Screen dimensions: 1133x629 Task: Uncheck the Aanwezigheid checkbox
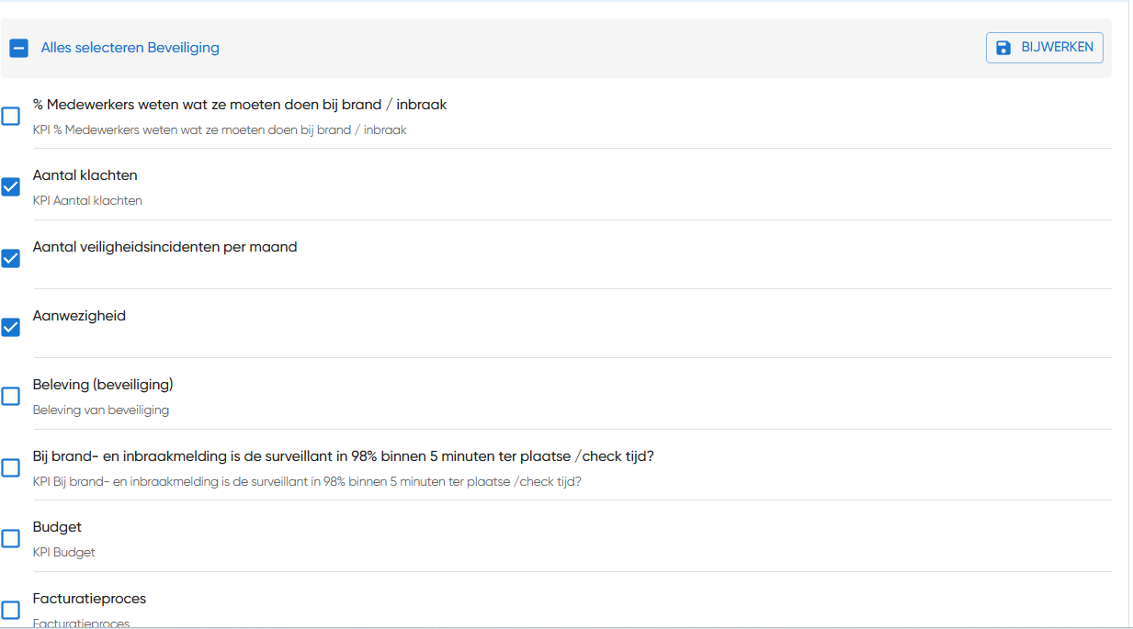click(11, 327)
